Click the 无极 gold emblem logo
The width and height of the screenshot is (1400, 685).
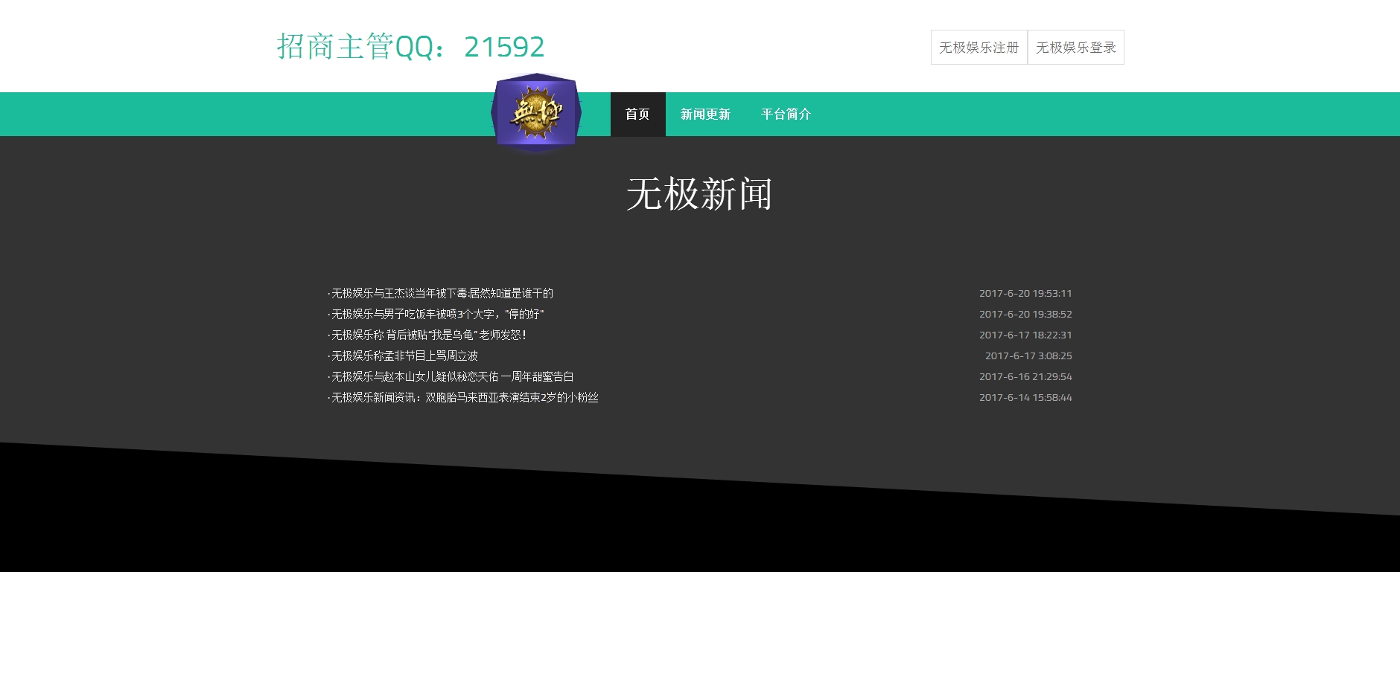pyautogui.click(x=536, y=113)
